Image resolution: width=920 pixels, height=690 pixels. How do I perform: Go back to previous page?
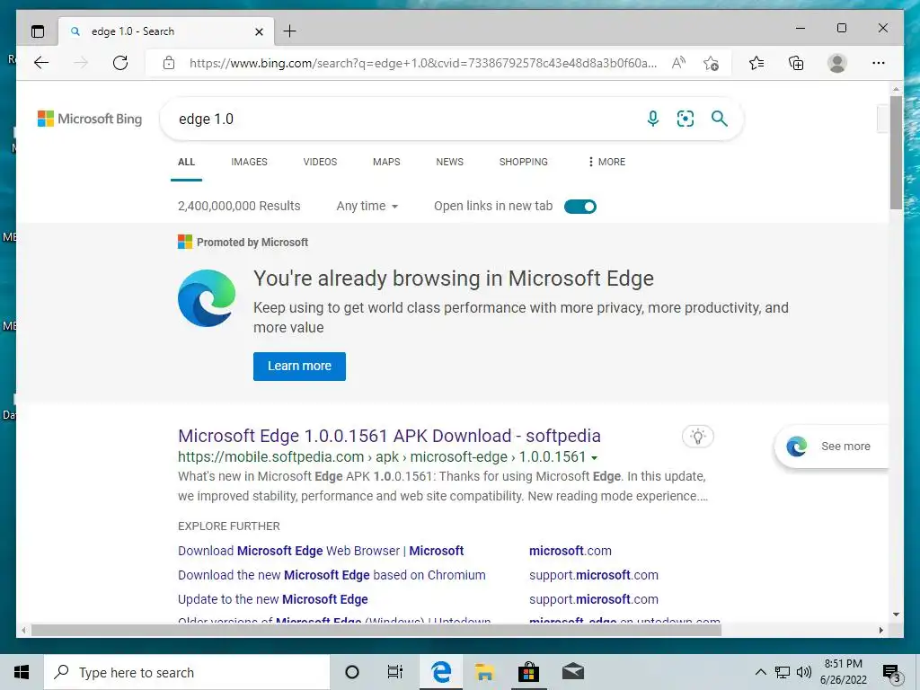pyautogui.click(x=41, y=63)
